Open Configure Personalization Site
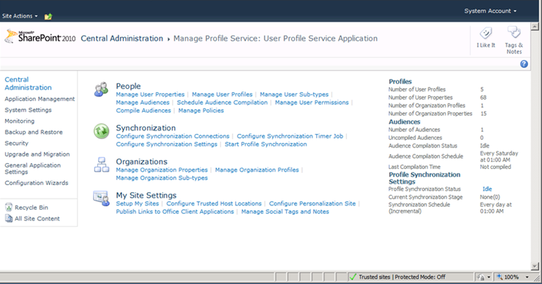The image size is (542, 284). pyautogui.click(x=313, y=204)
